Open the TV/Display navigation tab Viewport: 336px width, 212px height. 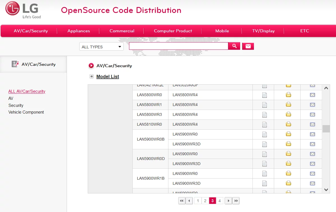tap(263, 31)
